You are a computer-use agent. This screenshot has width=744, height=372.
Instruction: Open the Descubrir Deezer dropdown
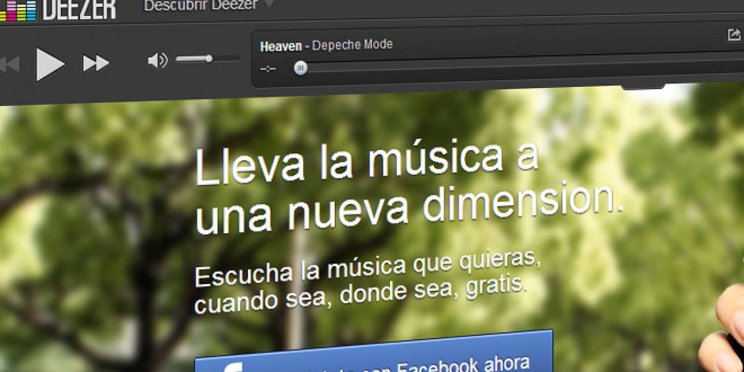tap(208, 6)
